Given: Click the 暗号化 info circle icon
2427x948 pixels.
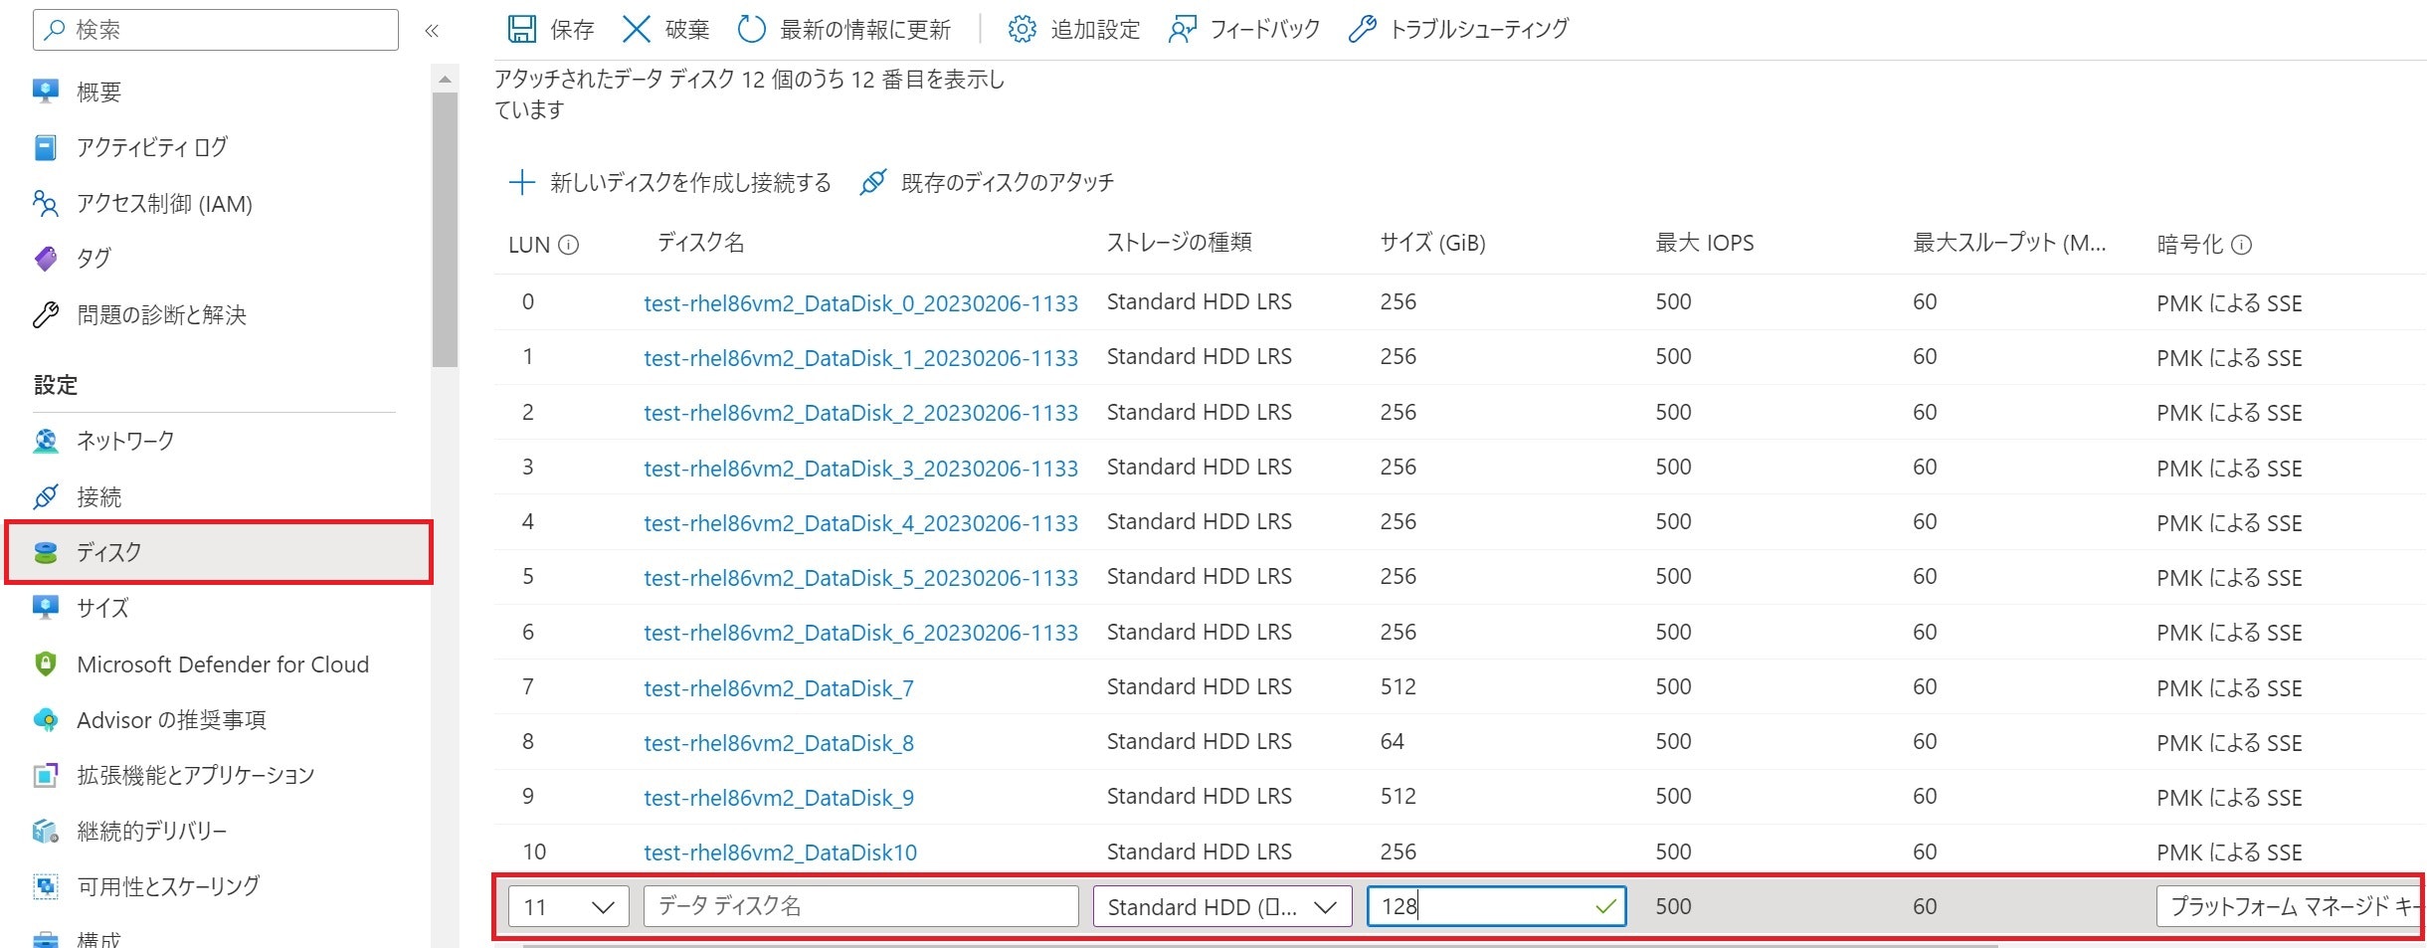Looking at the screenshot, I should 2241,245.
